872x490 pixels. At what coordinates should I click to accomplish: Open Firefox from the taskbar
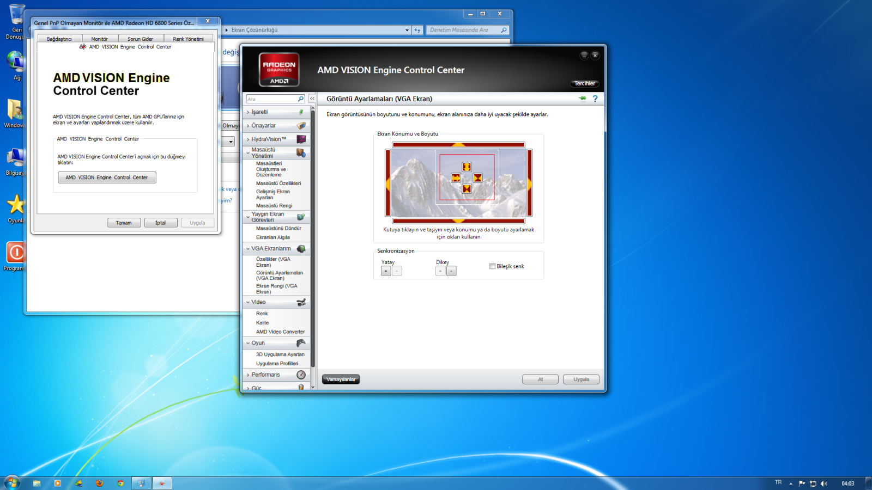(99, 483)
